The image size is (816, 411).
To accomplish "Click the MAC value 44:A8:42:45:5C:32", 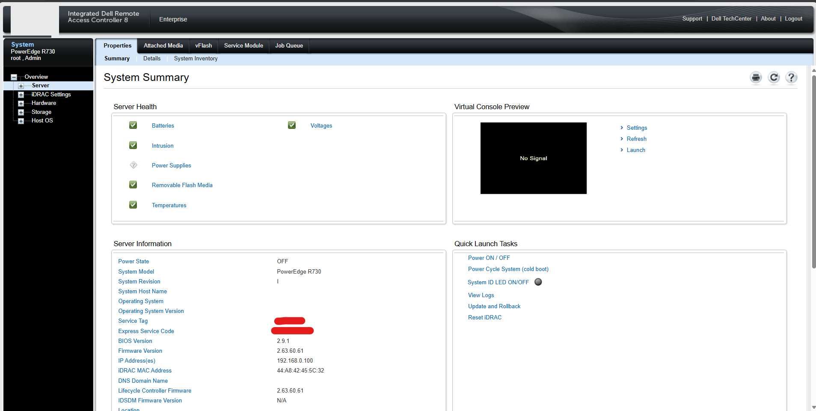I will coord(300,371).
